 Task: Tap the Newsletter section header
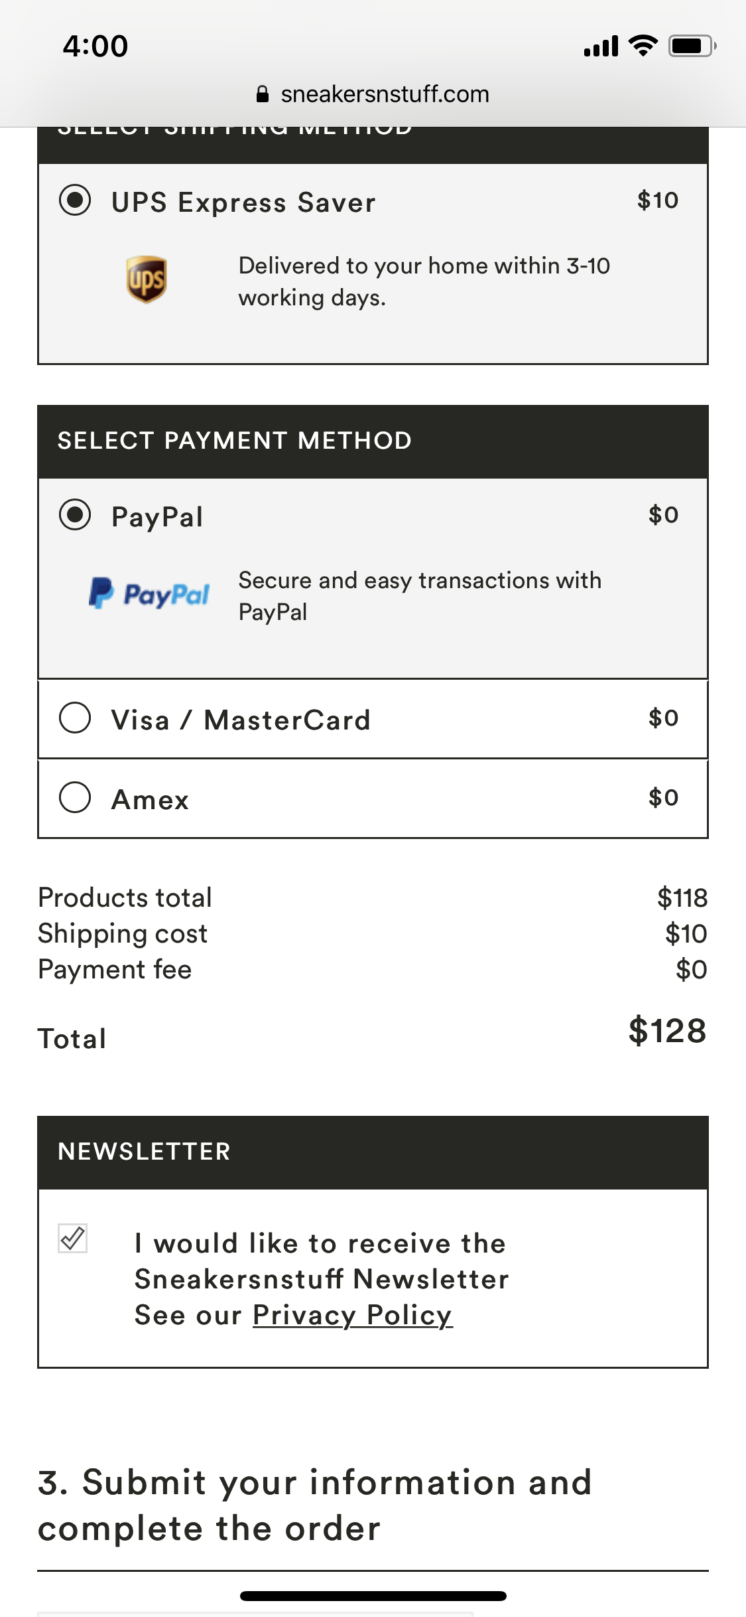point(144,1152)
